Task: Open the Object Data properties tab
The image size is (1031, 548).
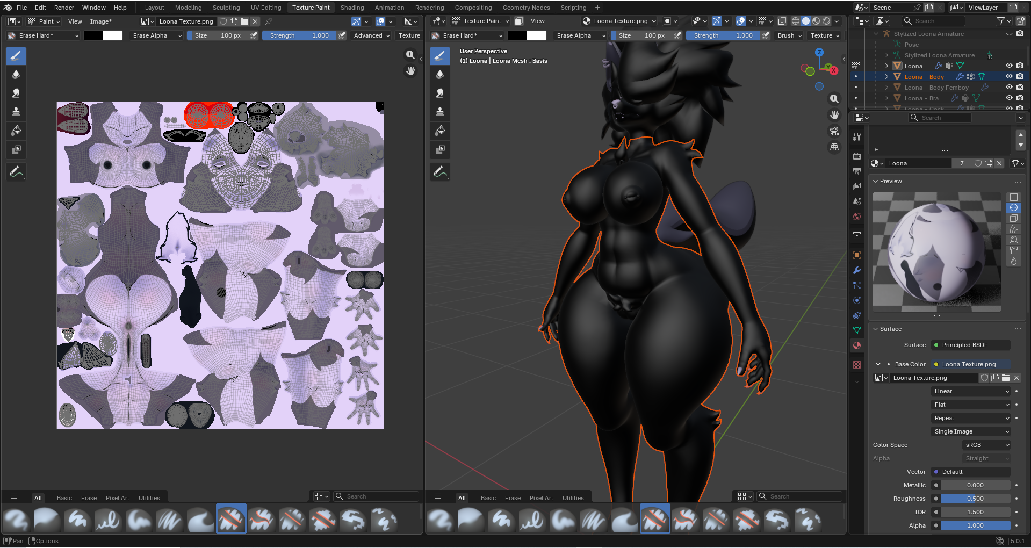Action: (857, 330)
